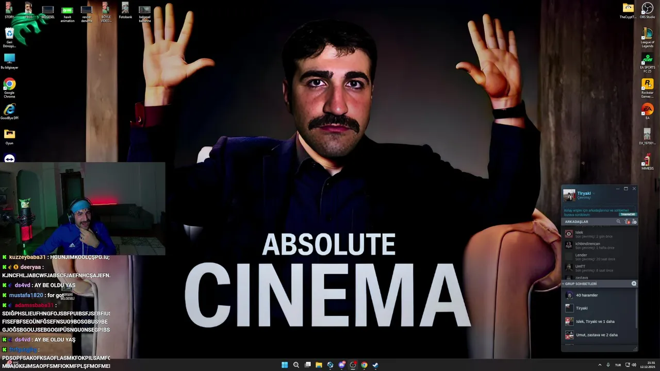
Task: Open chat with friend ichbindirencan
Action: click(599, 245)
